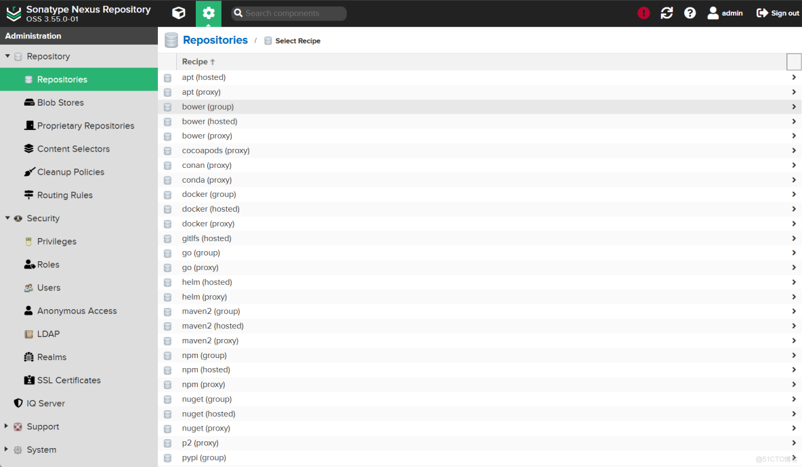Image resolution: width=802 pixels, height=467 pixels.
Task: Select the go (proxy) recipe
Action: coord(480,267)
